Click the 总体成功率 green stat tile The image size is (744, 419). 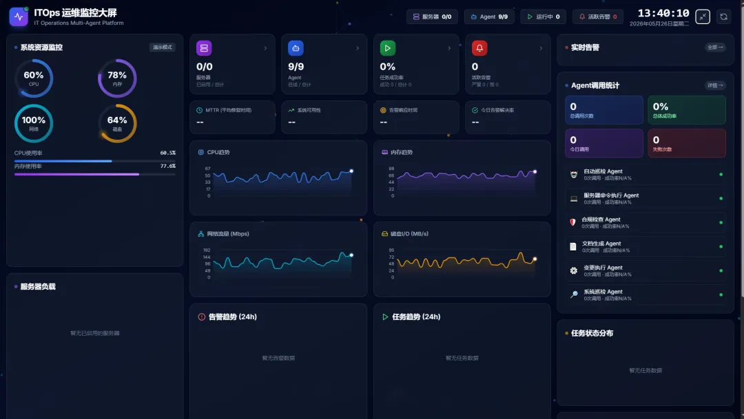tap(687, 110)
